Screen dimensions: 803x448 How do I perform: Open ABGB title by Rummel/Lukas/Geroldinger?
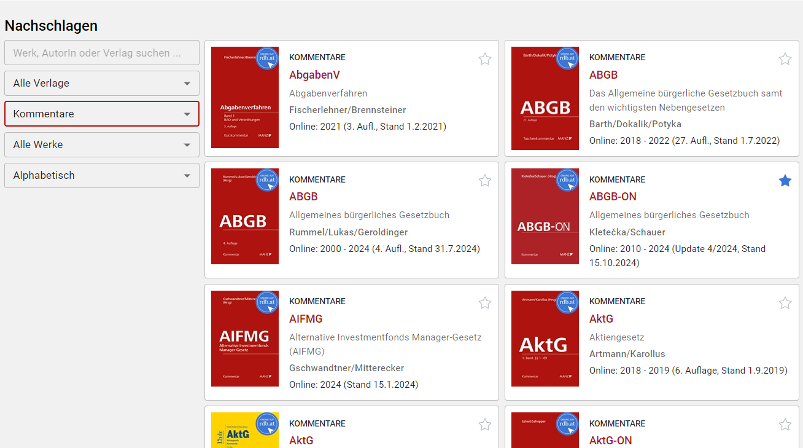click(x=303, y=197)
